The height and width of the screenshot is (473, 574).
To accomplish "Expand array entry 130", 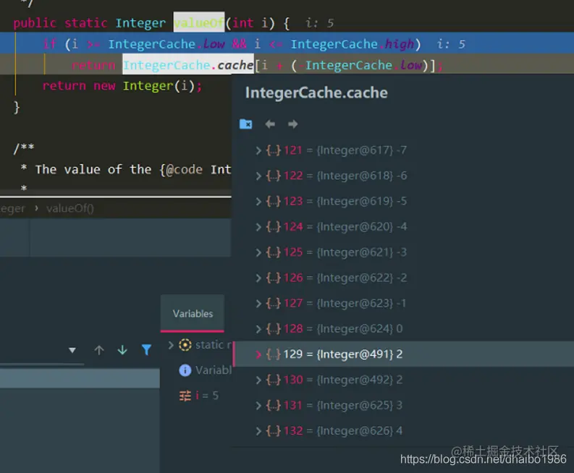I will click(258, 380).
